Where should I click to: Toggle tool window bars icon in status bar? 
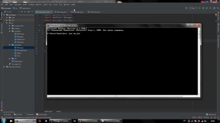[x=2, y=118]
